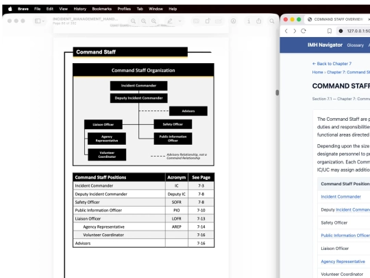Go forward with Brave's forward arrow
The image size is (370, 278).
(x=295, y=31)
